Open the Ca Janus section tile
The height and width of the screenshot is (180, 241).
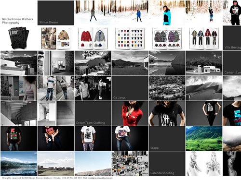130,88
